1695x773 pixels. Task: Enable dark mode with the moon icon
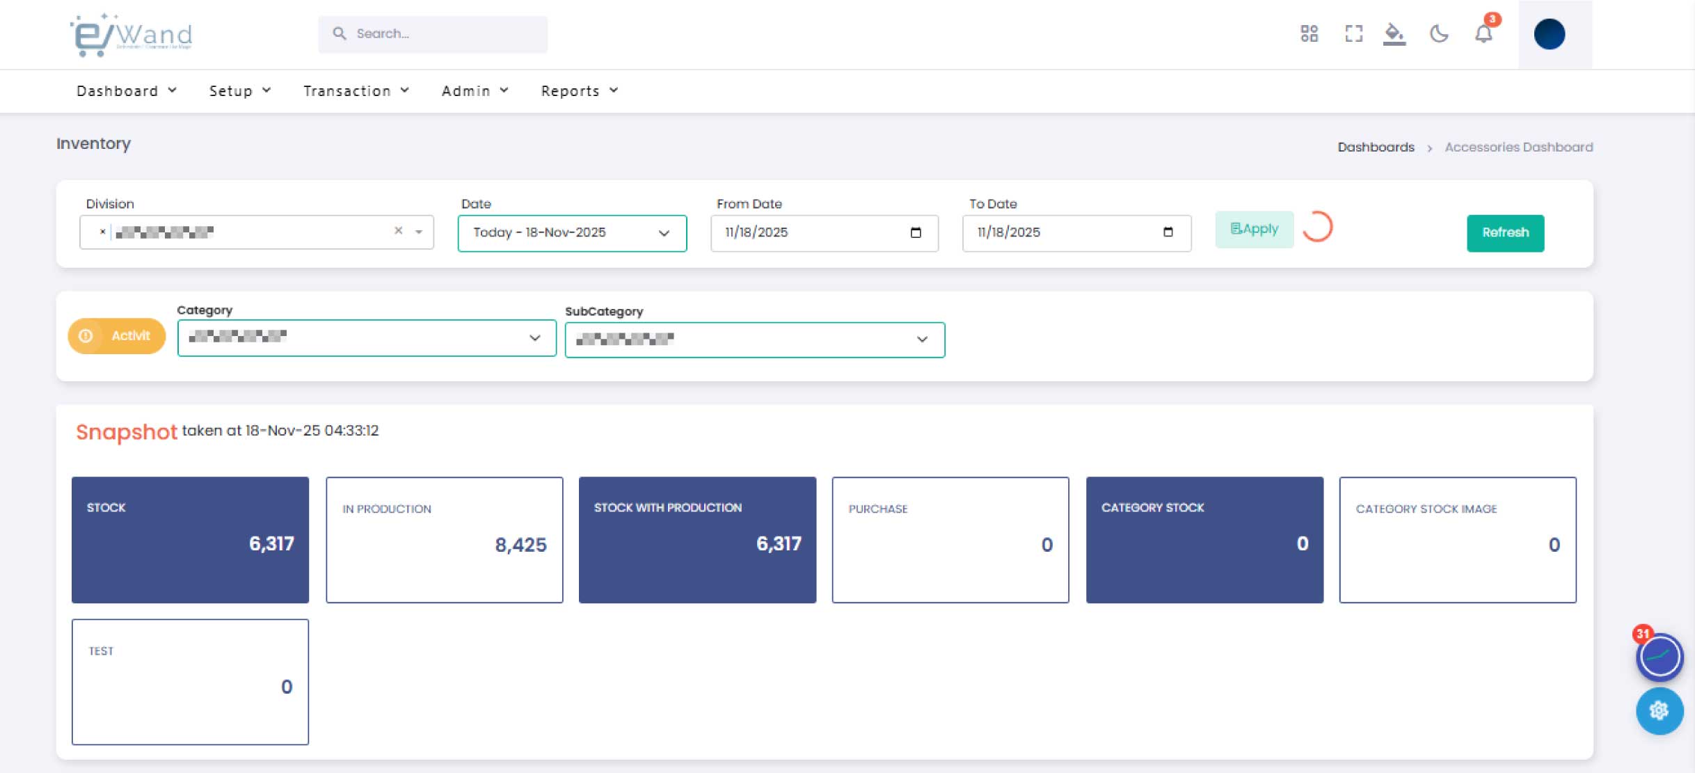coord(1439,33)
